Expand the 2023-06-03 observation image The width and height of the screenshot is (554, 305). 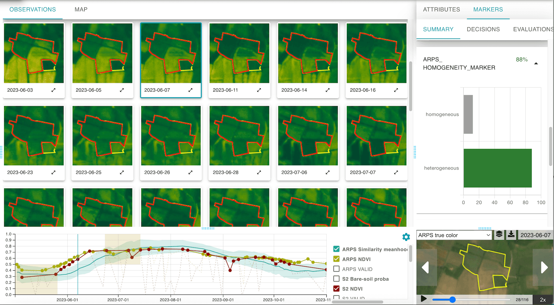click(53, 90)
